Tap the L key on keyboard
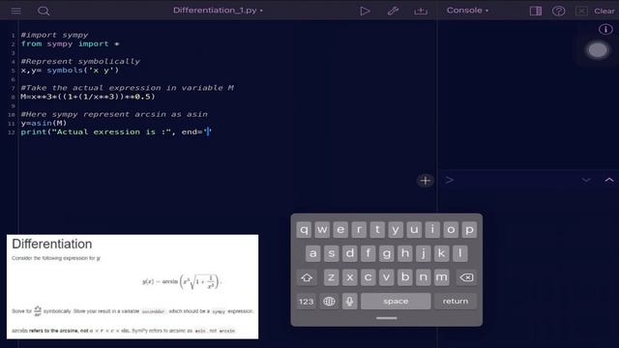The width and height of the screenshot is (619, 348). tap(460, 253)
